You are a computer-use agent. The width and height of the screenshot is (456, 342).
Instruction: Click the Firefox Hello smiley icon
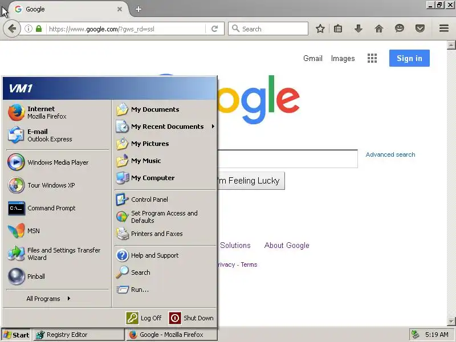tap(400, 28)
